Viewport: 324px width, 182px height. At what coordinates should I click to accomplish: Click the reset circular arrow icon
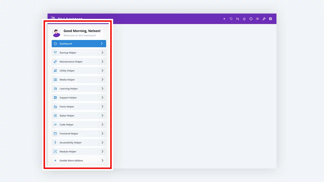tap(231, 19)
